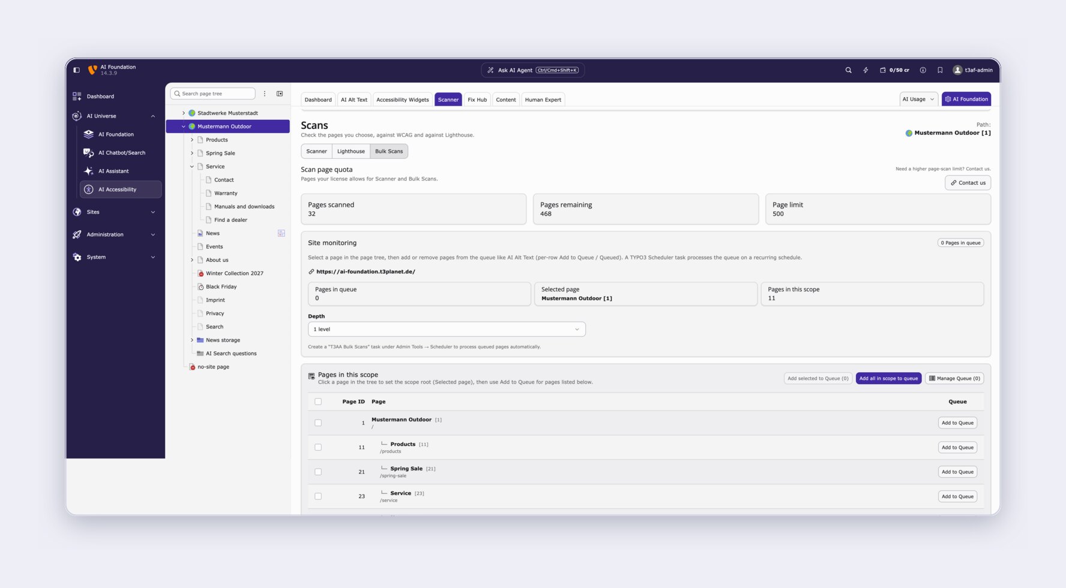The width and height of the screenshot is (1066, 588).
Task: Open the Accessibility Widgets tab
Action: 403,99
